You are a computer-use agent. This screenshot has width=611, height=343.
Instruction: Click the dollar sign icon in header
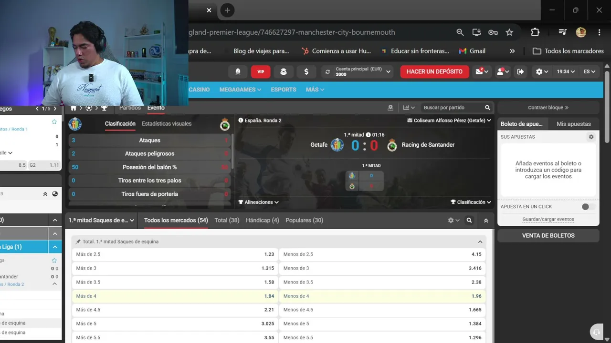(306, 71)
